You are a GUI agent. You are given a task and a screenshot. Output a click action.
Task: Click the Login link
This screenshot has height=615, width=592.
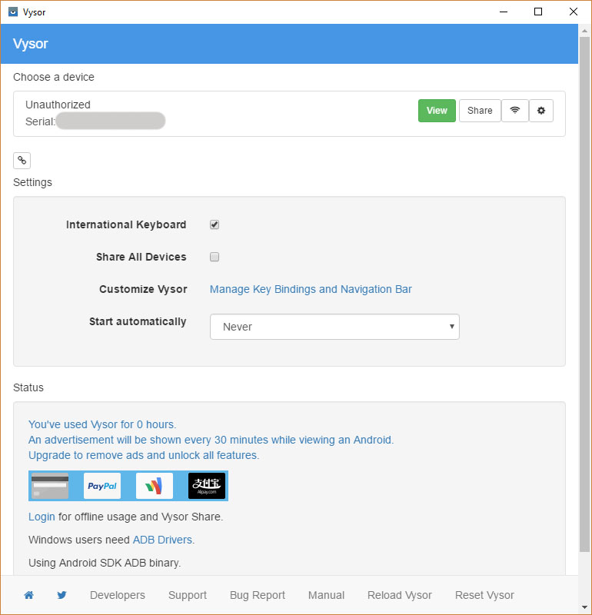coord(42,517)
